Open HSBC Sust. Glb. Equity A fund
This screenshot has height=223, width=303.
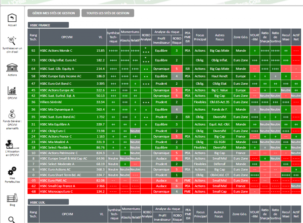coord(57,69)
